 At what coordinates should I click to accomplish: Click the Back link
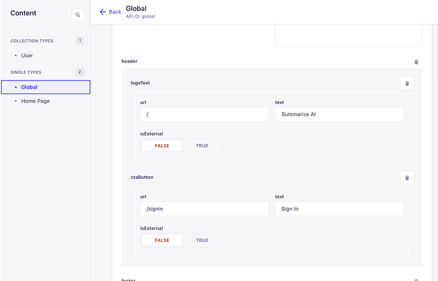point(110,12)
